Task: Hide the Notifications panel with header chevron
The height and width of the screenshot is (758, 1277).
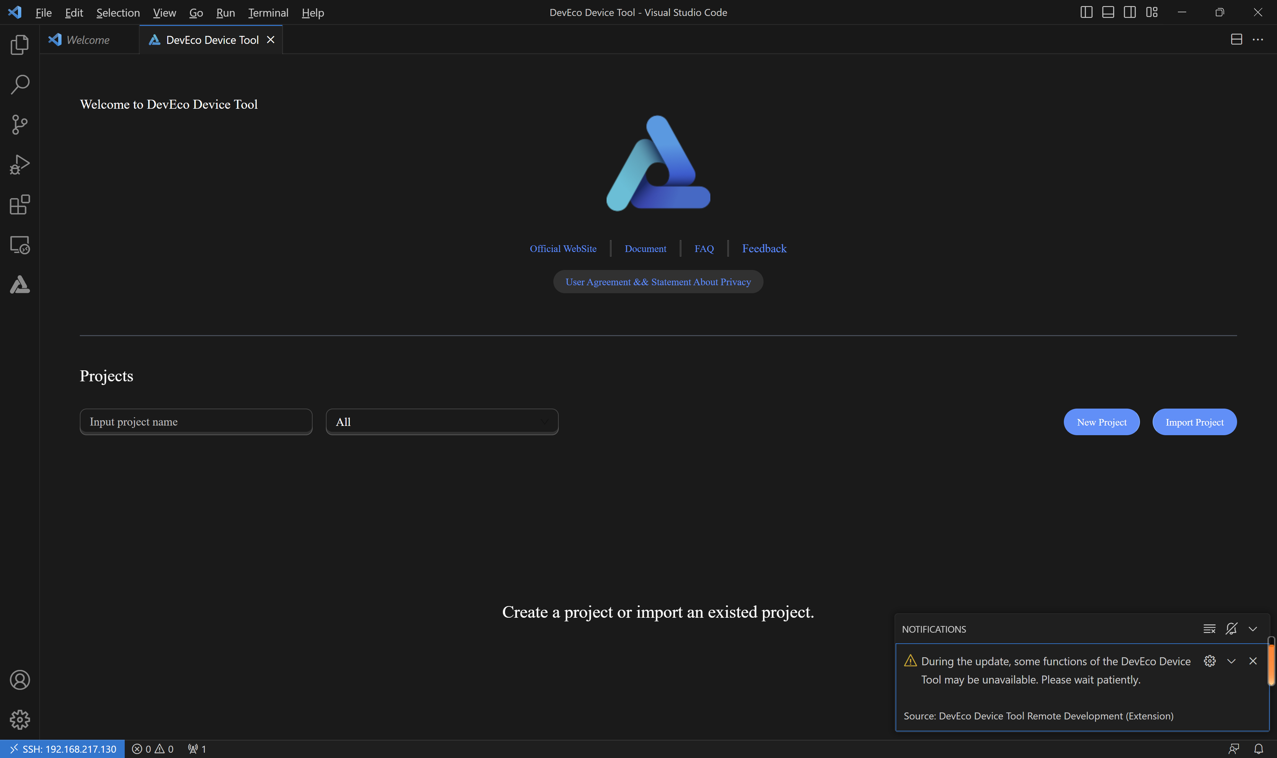Action: [1252, 629]
